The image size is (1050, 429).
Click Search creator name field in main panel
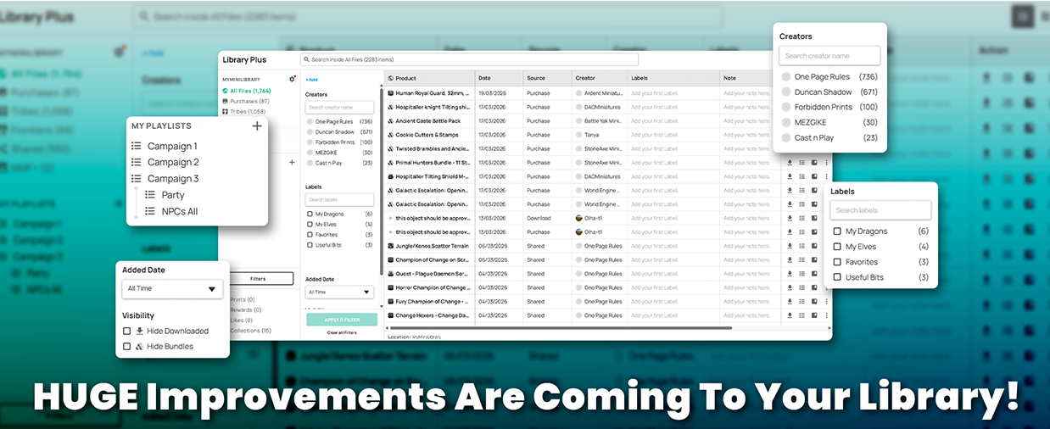tap(339, 108)
